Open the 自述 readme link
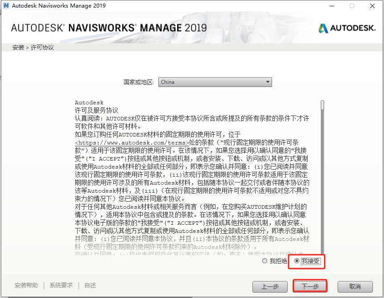 pyautogui.click(x=90, y=286)
